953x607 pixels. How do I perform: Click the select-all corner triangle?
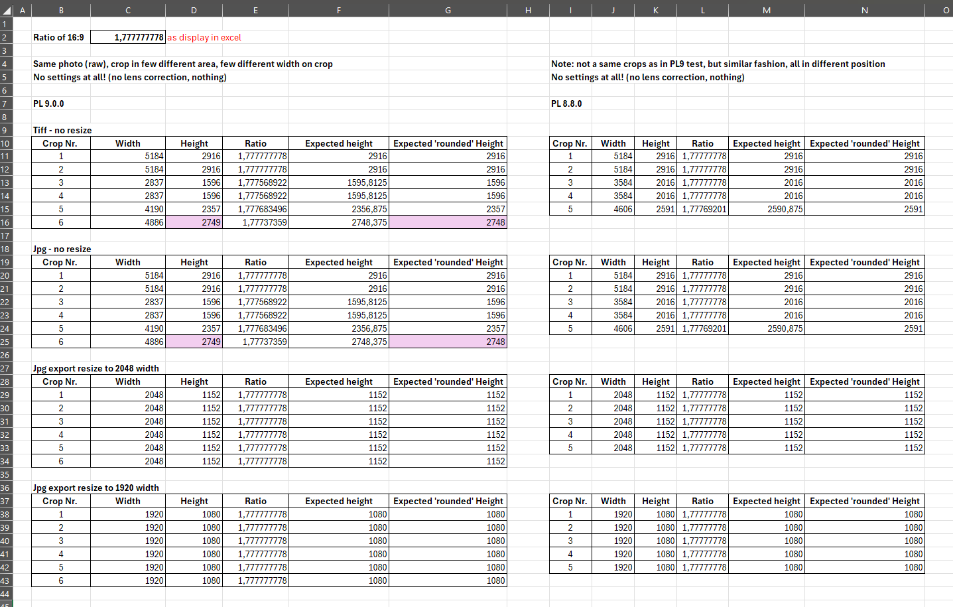7,10
